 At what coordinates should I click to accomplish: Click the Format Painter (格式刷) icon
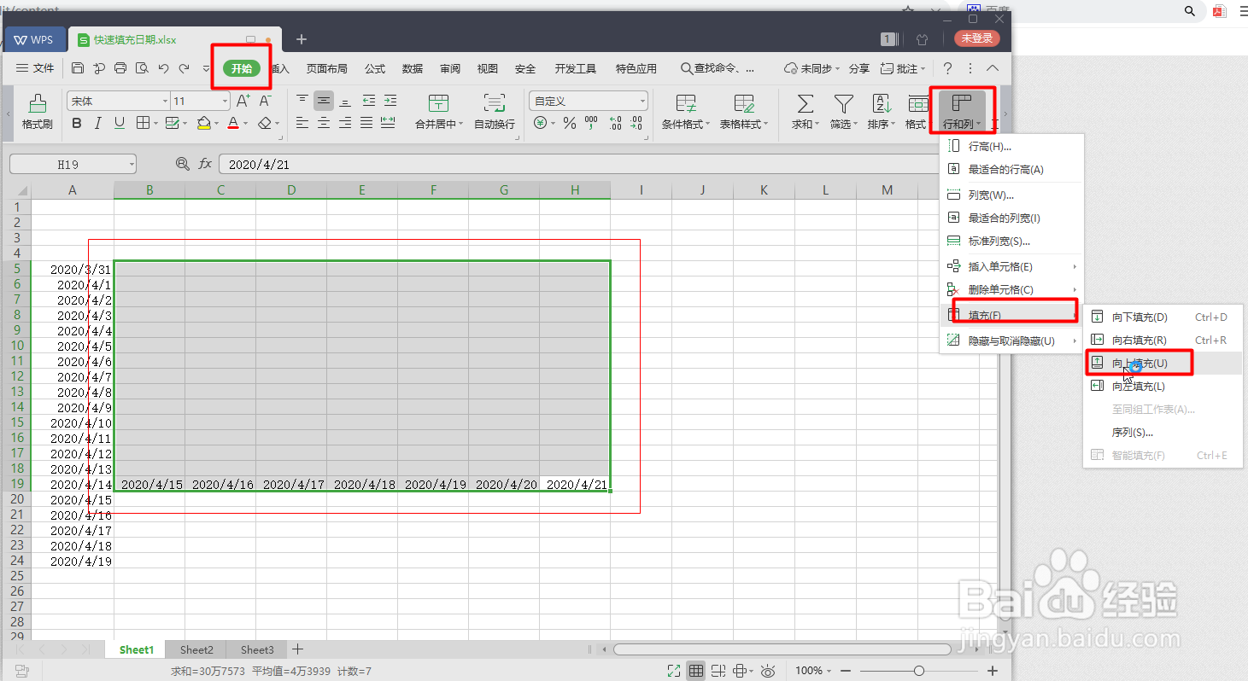37,105
